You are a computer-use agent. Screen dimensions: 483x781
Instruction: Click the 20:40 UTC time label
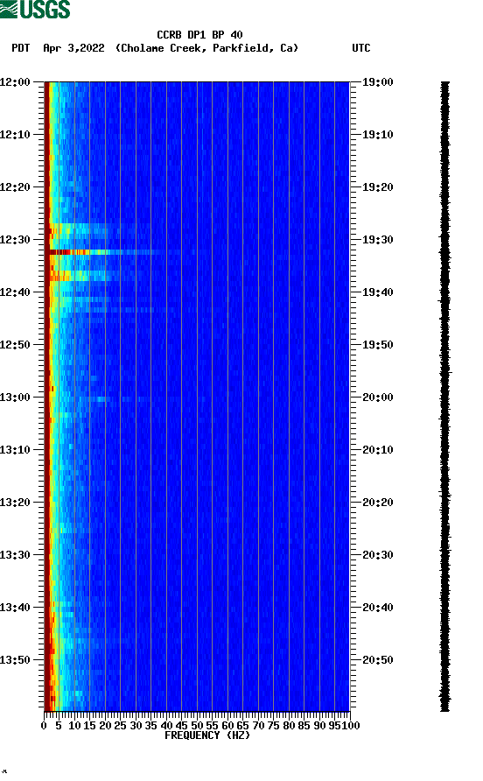coord(378,608)
